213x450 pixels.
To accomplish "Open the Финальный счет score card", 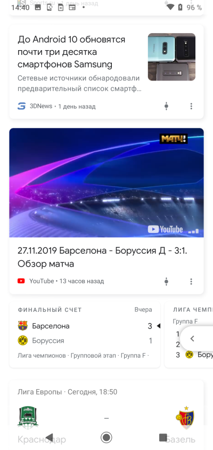I will (85, 334).
